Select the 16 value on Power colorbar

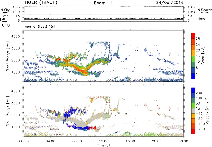[198, 56]
